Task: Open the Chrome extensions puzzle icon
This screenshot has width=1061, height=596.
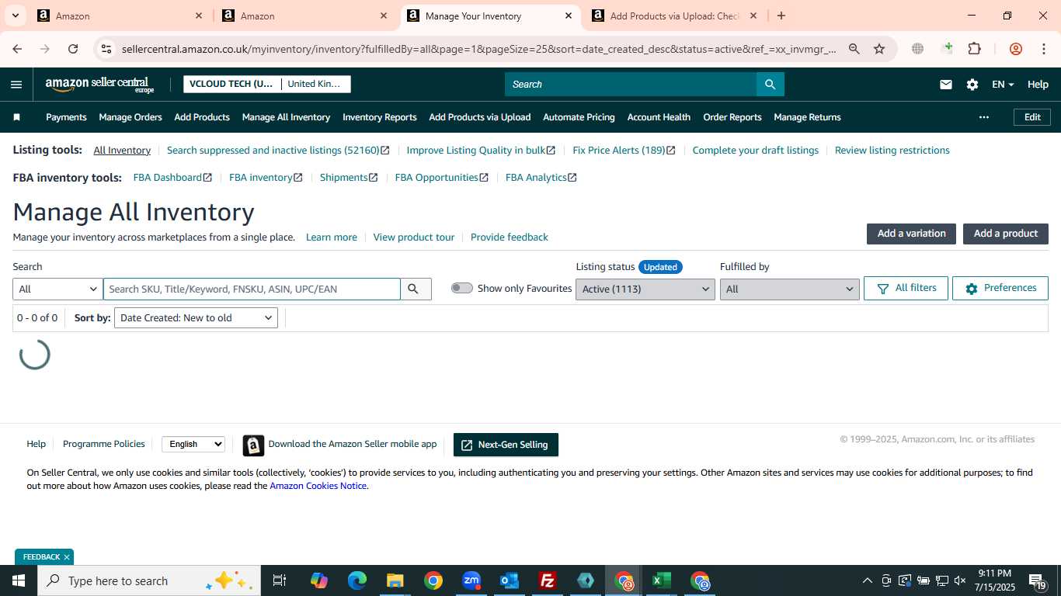Action: tap(974, 49)
